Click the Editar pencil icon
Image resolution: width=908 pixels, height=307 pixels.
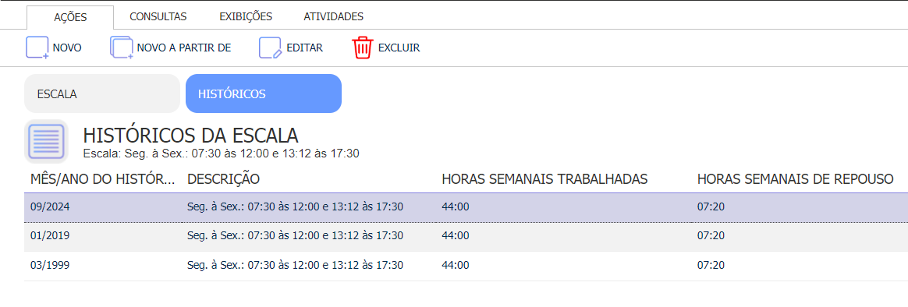tap(271, 48)
